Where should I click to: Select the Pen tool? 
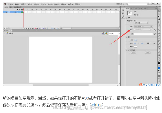pos(159,25)
